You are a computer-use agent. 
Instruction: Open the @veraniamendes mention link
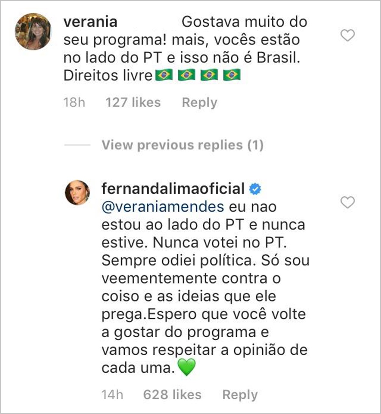(162, 206)
